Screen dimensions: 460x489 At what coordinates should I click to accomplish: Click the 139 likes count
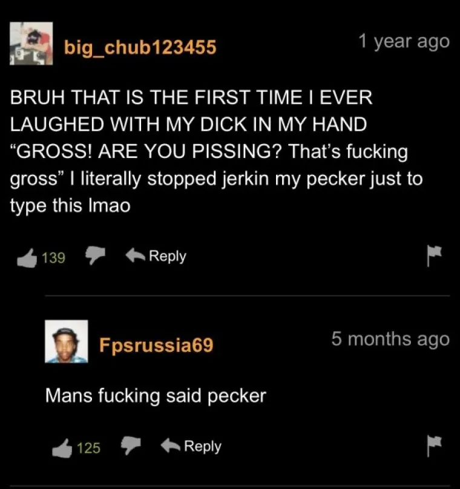[53, 258]
